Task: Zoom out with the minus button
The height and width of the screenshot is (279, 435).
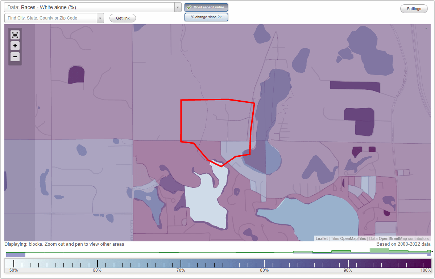Action: [15, 56]
